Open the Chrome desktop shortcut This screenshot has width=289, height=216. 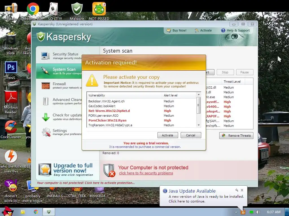point(33,9)
